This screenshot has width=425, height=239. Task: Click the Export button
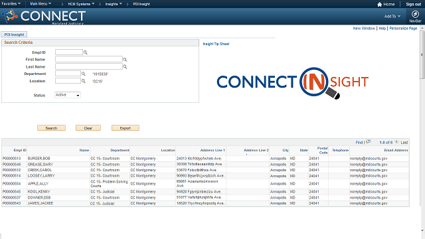coord(126,128)
